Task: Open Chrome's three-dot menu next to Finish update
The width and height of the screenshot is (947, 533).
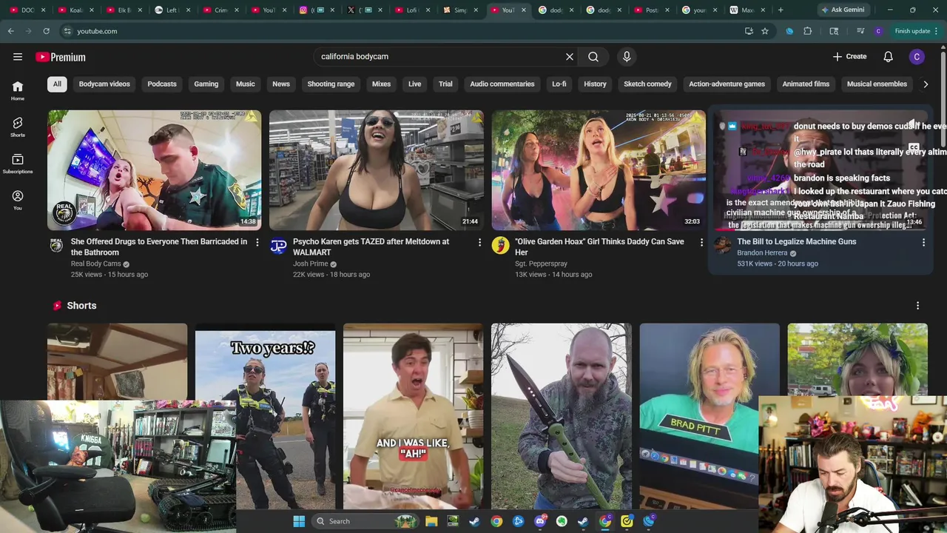Action: tap(937, 31)
